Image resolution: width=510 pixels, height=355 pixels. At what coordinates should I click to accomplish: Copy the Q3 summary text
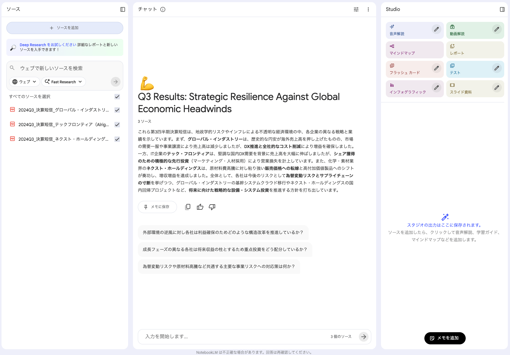click(x=187, y=207)
